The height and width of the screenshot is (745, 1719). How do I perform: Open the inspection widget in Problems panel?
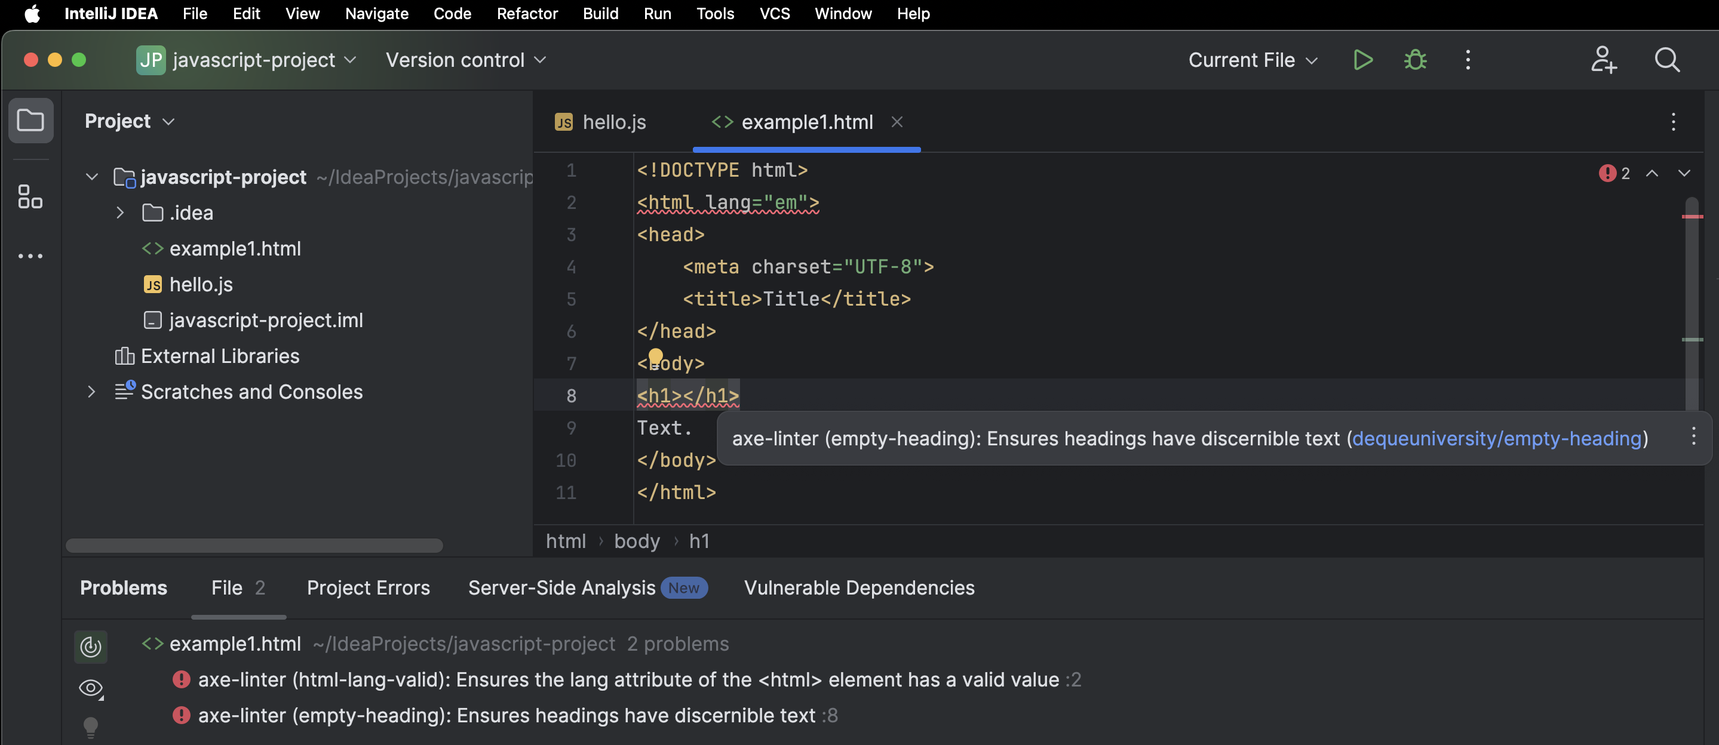click(x=91, y=646)
